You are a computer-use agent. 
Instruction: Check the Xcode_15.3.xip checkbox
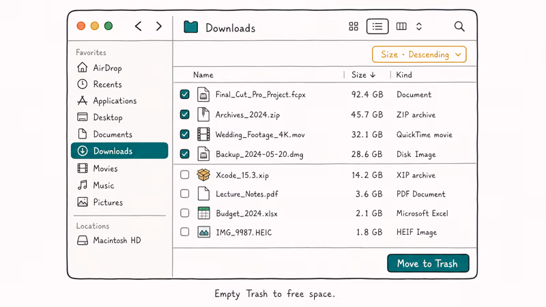pyautogui.click(x=185, y=175)
